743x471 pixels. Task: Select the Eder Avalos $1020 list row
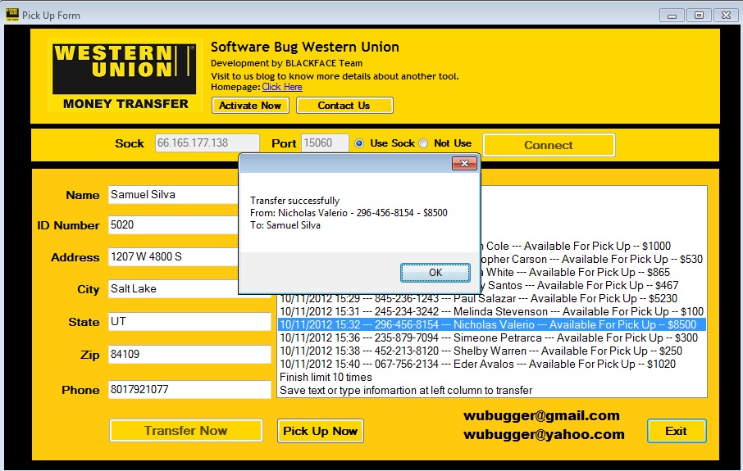tap(492, 365)
